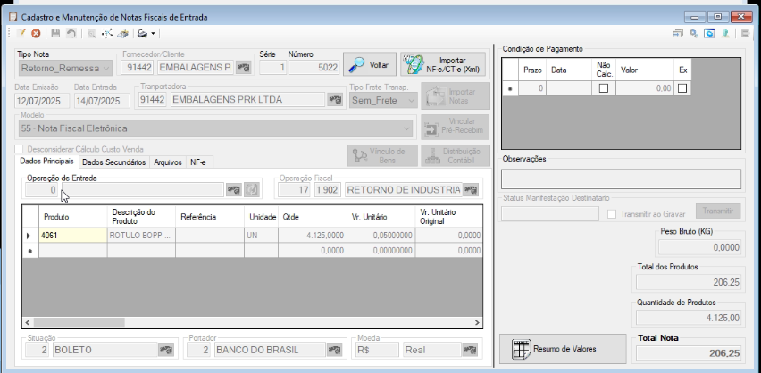The image size is (761, 373).
Task: Click Importar NF-e/CT-e (Xml) button
Action: [443, 64]
